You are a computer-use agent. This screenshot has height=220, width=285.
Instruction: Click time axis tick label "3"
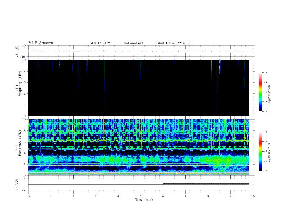[x=96, y=196]
